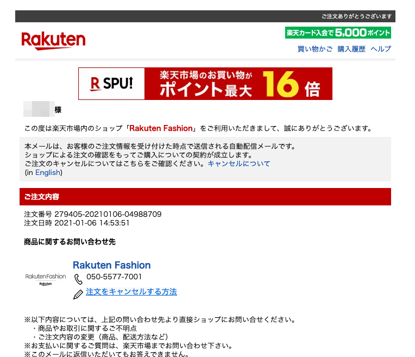Screen dimensions: 415x357
Task: Click the telephone icon
Action: click(x=78, y=279)
